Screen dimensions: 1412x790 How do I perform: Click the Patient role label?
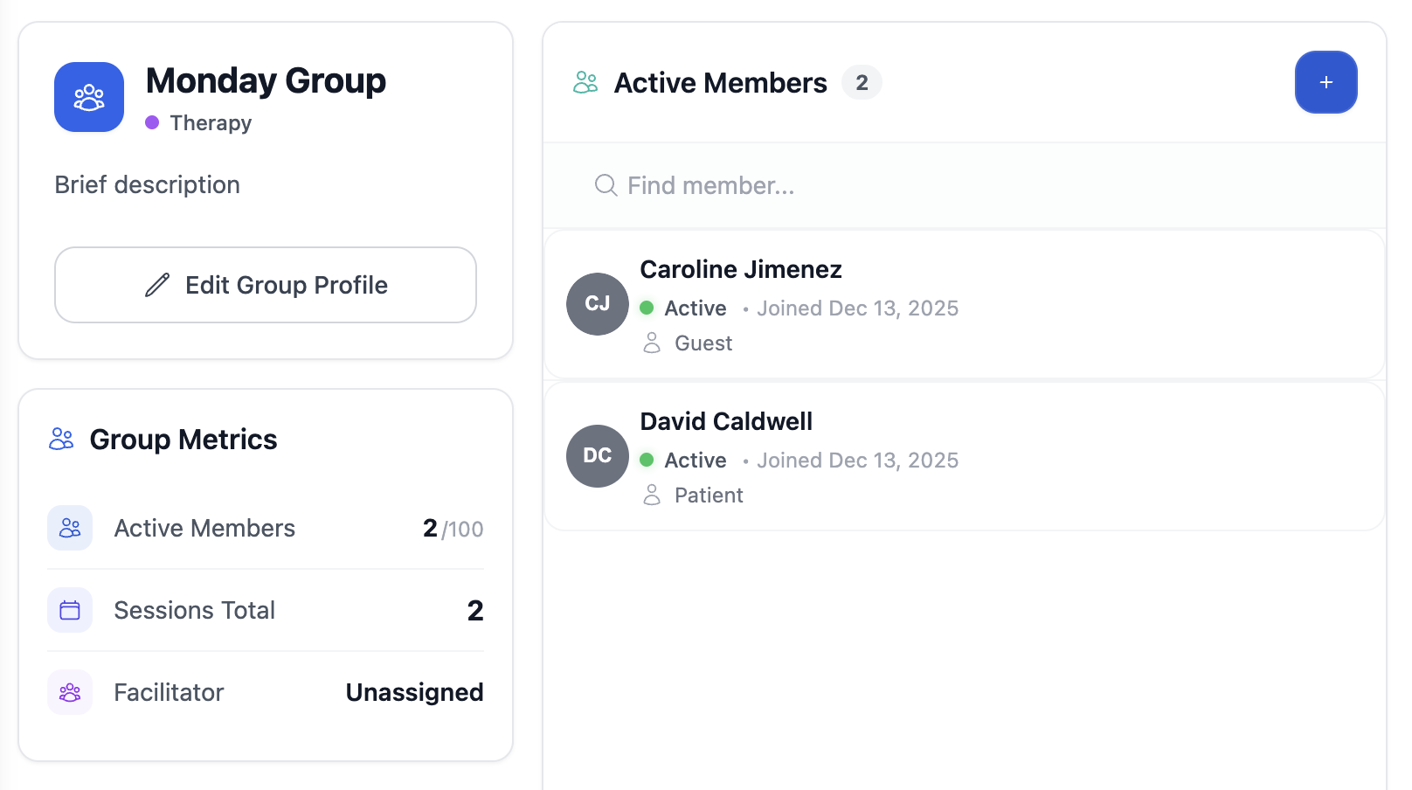click(709, 495)
